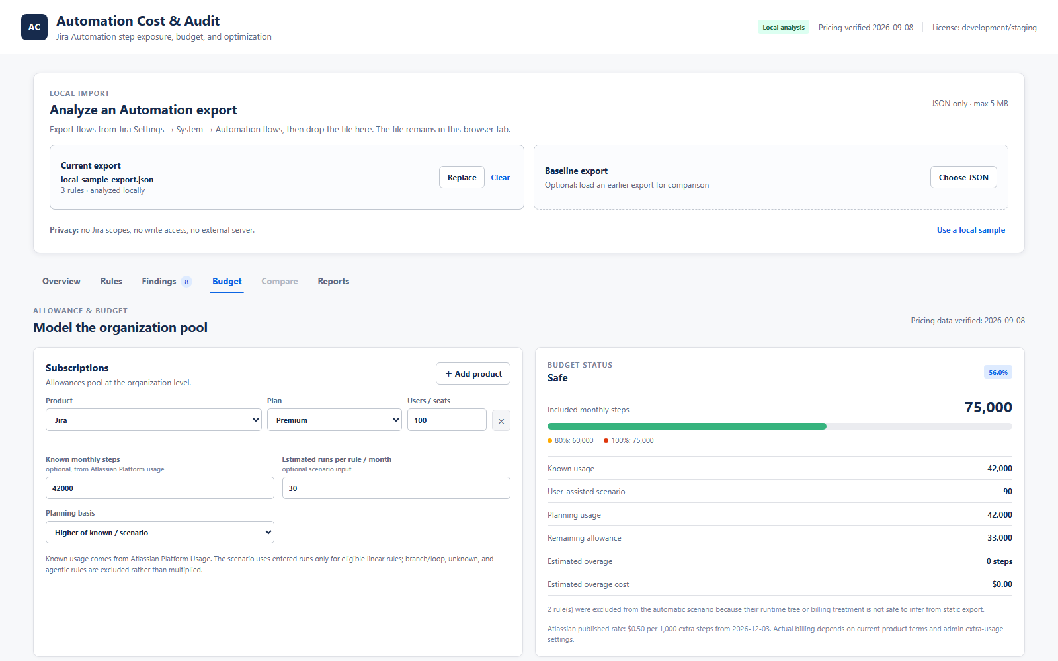This screenshot has height=661, width=1058.
Task: Click Pricing data verified: 2026-09-08 text
Action: coord(967,321)
